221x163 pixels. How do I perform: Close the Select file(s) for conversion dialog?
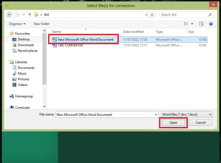click(213, 5)
